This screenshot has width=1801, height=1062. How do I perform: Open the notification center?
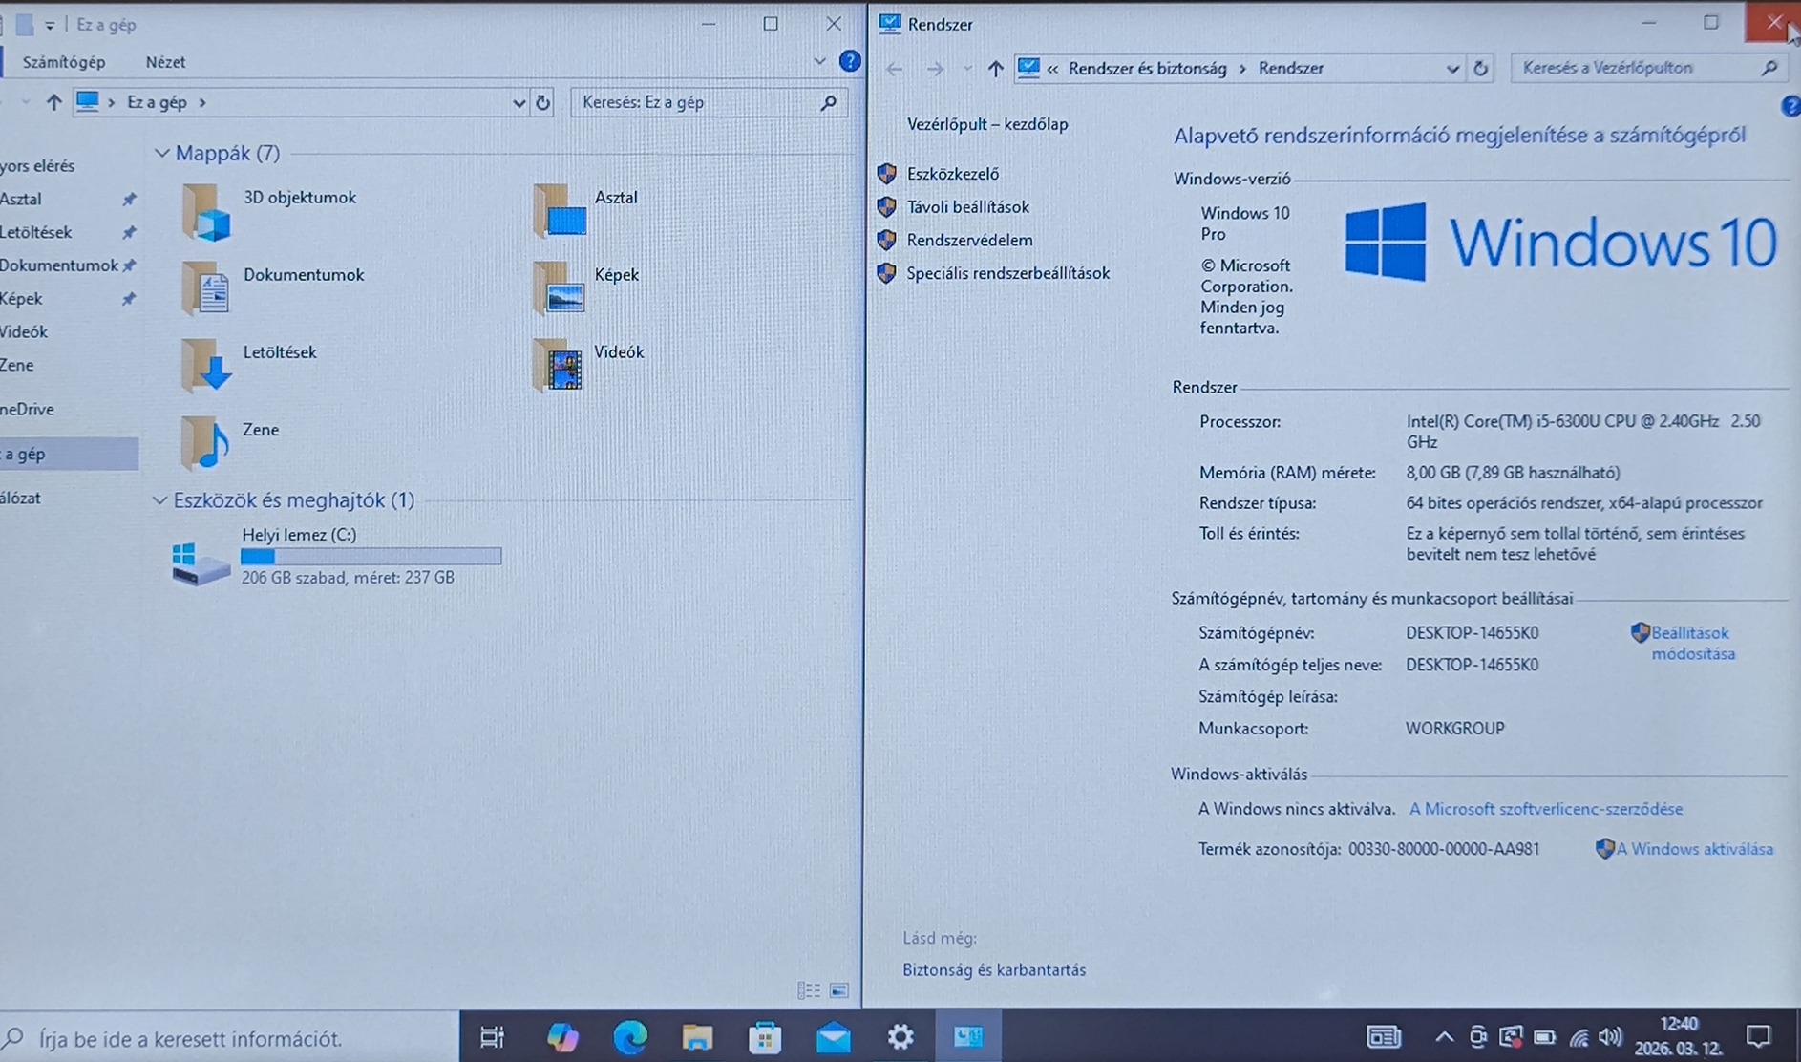click(x=1758, y=1036)
